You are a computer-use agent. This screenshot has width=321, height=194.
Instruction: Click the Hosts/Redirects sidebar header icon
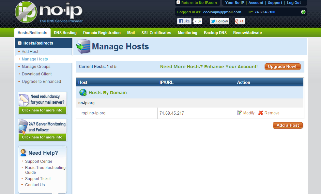[x=20, y=43]
